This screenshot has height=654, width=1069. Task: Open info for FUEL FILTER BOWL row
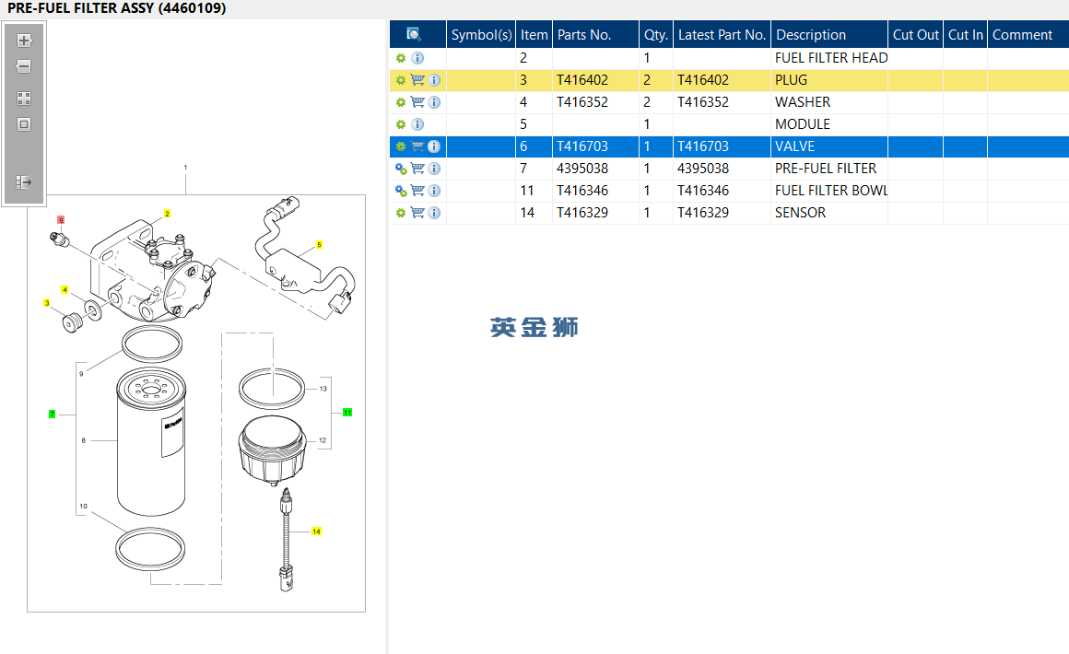point(434,191)
